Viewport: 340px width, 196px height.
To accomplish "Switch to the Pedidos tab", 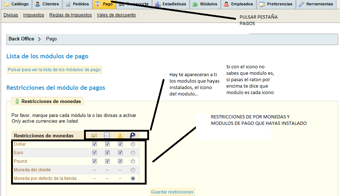I will tap(78, 4).
